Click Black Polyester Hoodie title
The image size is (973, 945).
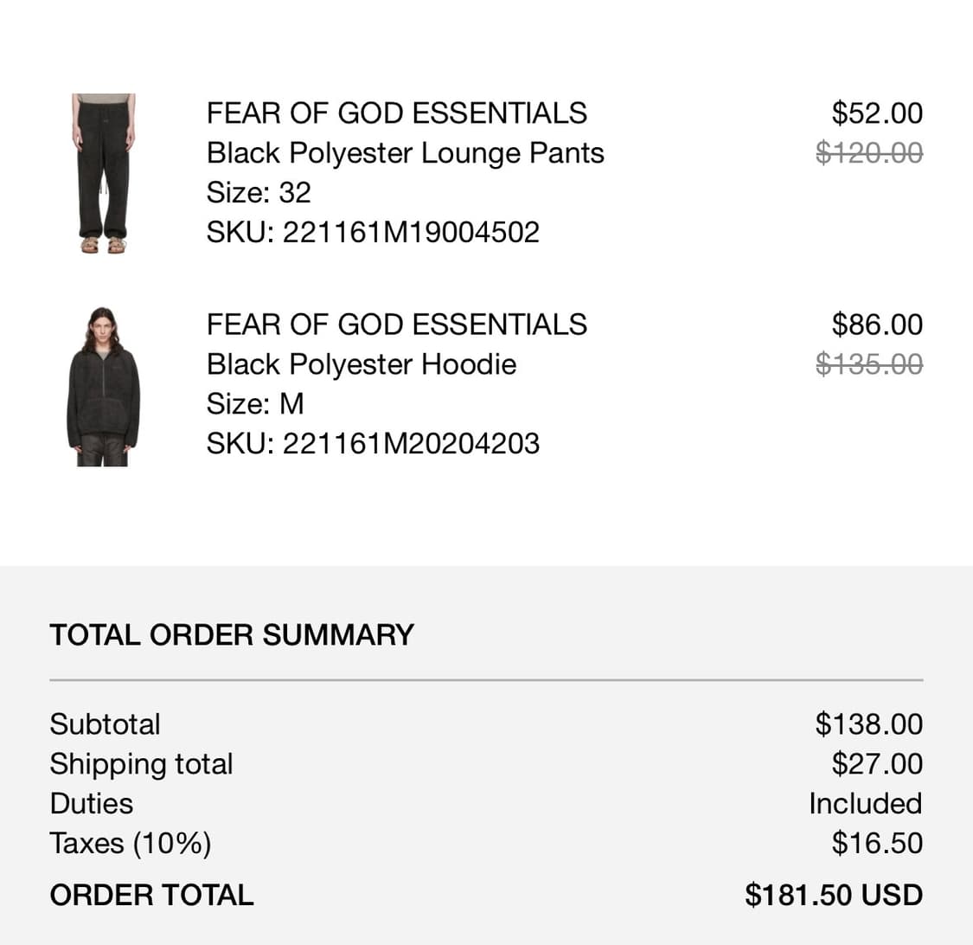362,364
